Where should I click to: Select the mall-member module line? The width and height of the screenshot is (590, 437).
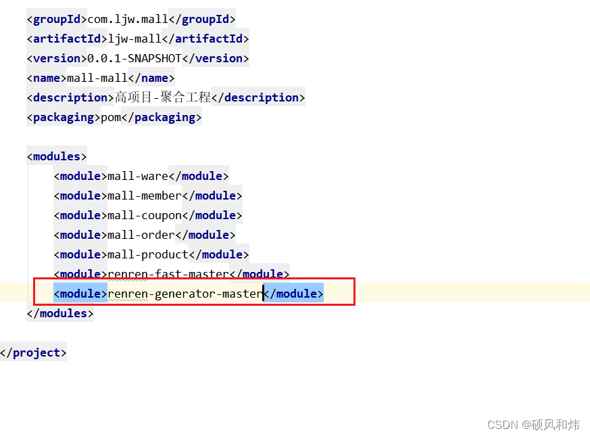(x=148, y=195)
